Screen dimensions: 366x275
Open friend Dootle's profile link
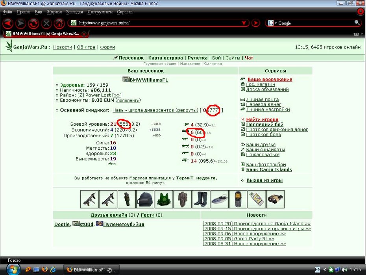pyautogui.click(x=62, y=224)
